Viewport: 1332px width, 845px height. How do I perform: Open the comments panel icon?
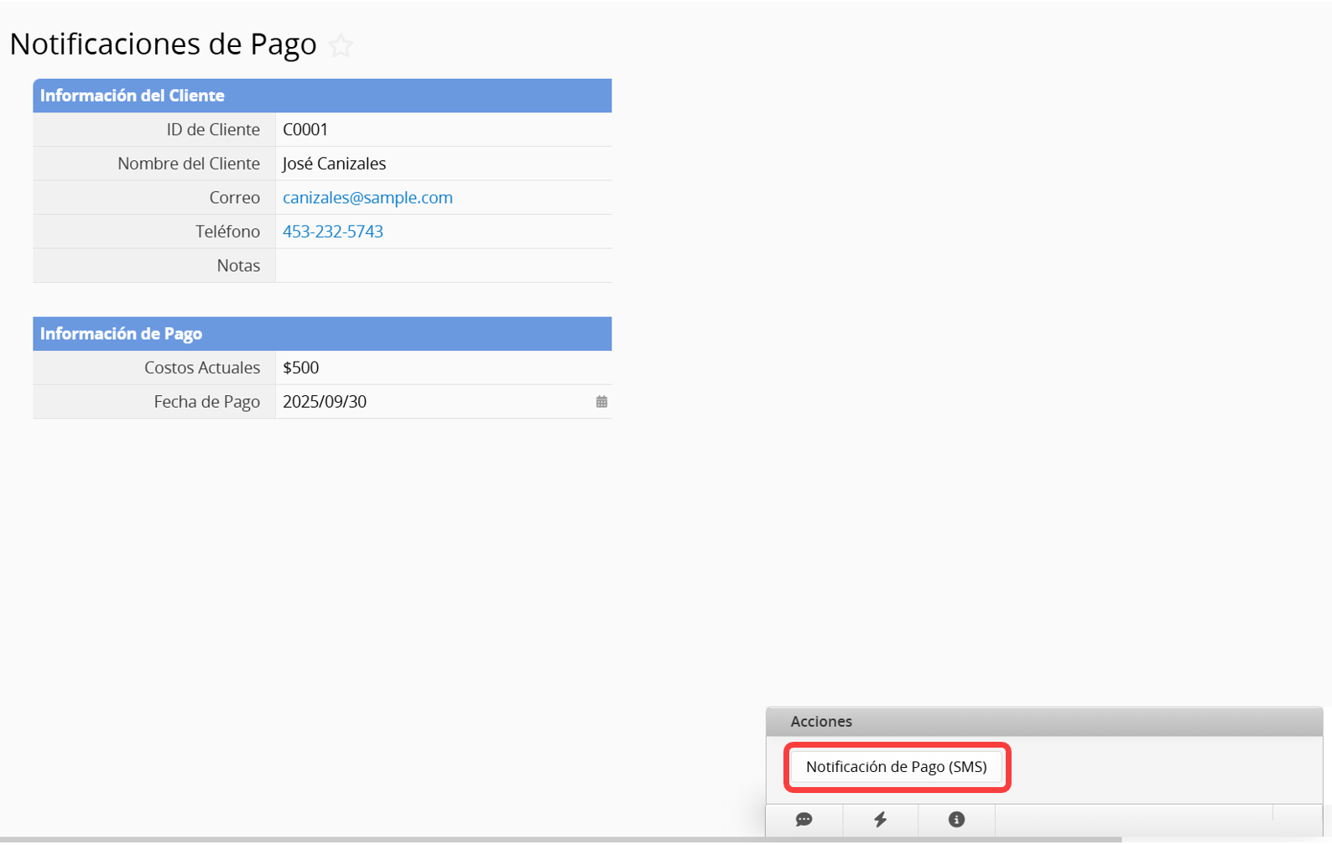(x=804, y=820)
